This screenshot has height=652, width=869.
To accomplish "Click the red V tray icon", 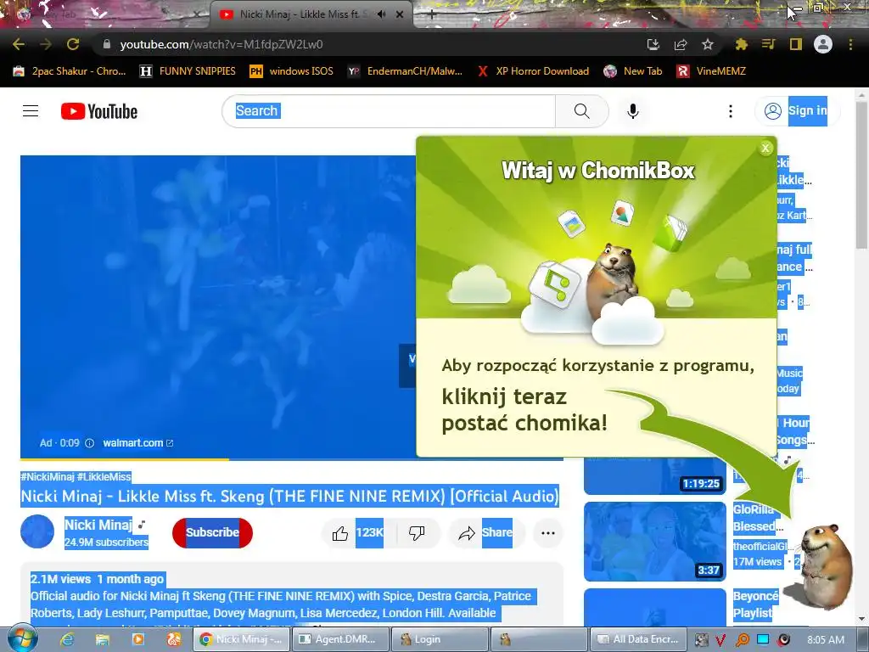I will [x=720, y=640].
